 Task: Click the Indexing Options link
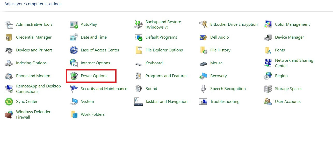[x=31, y=63]
